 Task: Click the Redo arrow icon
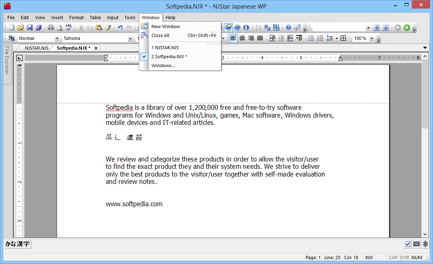coord(129,27)
